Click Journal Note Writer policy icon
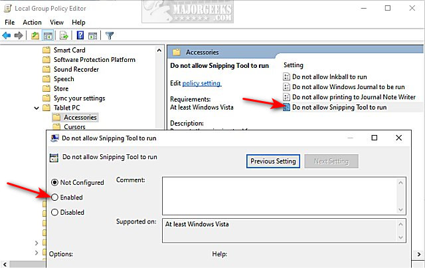The image size is (425, 268). (x=286, y=97)
